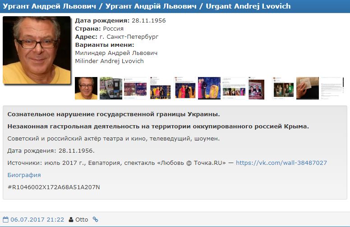Click the name variant Милиндер Андрей Львович

(116, 53)
